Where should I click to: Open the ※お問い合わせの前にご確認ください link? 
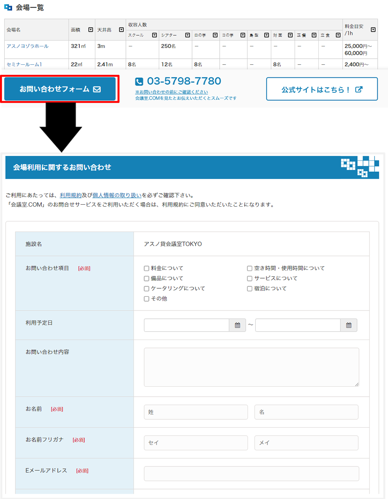pyautogui.click(x=171, y=92)
